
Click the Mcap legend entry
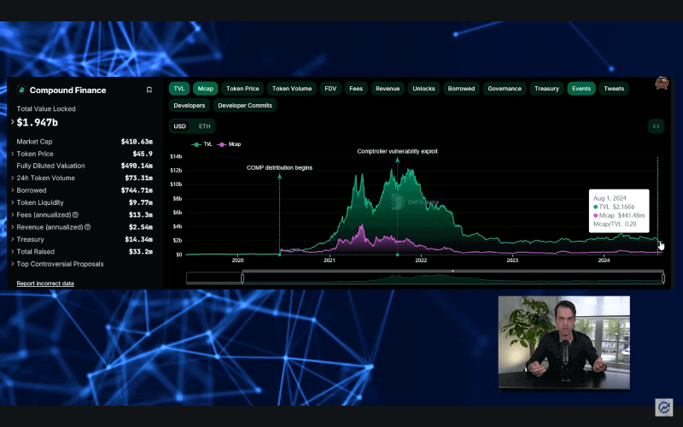click(229, 144)
